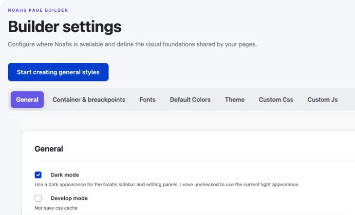Open the Custom Css tab
This screenshot has height=215, width=355.
pos(276,99)
